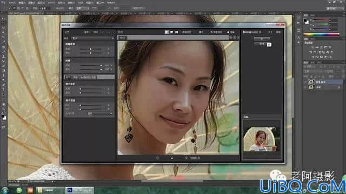346x194 pixels.
Task: Add a Vibrance adjustment from Adjustments panel
Action: point(330,47)
